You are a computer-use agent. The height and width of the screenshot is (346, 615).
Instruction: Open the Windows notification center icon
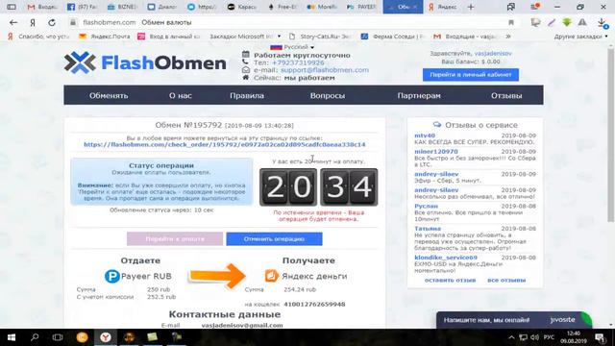click(x=600, y=337)
